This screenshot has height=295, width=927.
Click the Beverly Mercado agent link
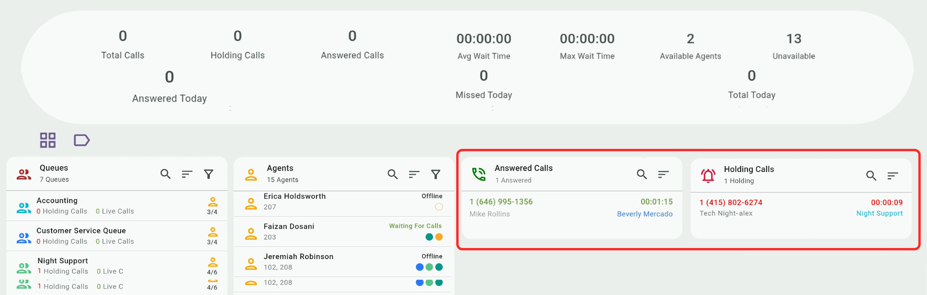pos(644,214)
